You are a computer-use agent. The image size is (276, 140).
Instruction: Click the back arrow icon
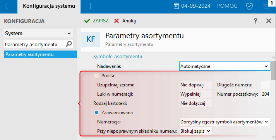[x=9, y=6]
